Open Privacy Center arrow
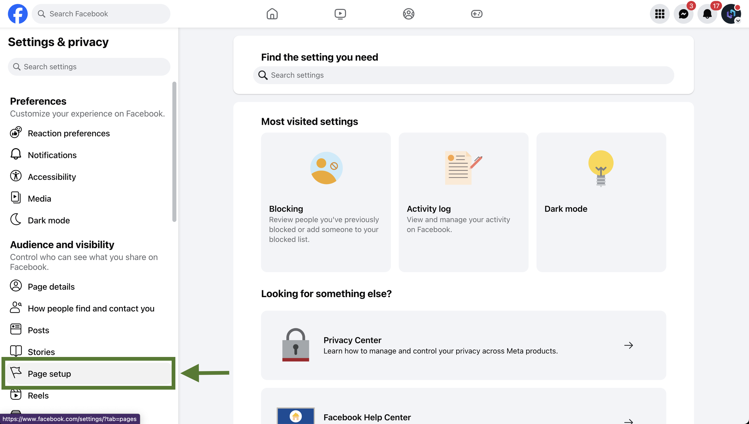This screenshot has width=749, height=424. 628,345
